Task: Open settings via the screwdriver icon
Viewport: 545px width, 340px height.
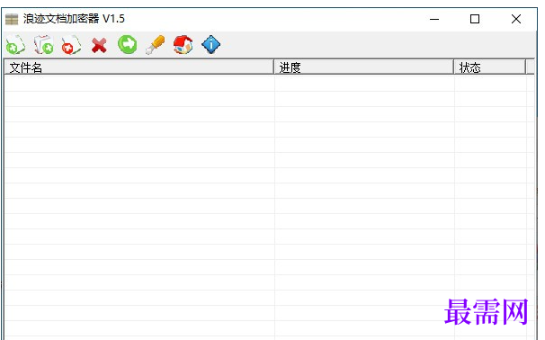Action: tap(155, 45)
